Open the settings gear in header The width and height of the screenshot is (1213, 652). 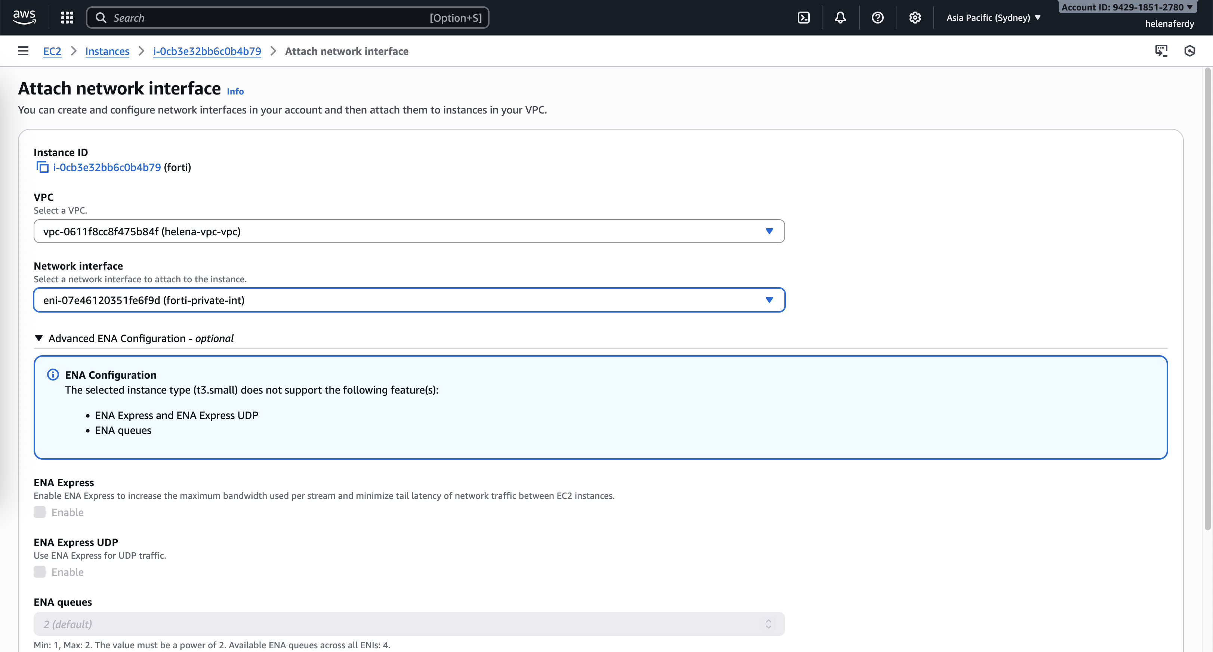pos(914,18)
